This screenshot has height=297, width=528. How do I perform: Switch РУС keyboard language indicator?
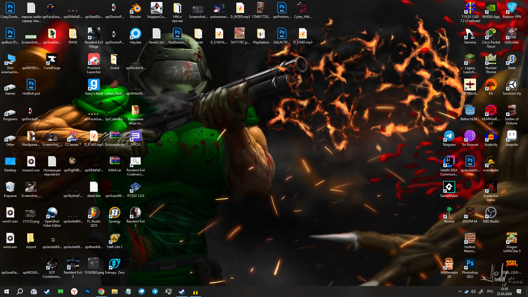point(490,291)
